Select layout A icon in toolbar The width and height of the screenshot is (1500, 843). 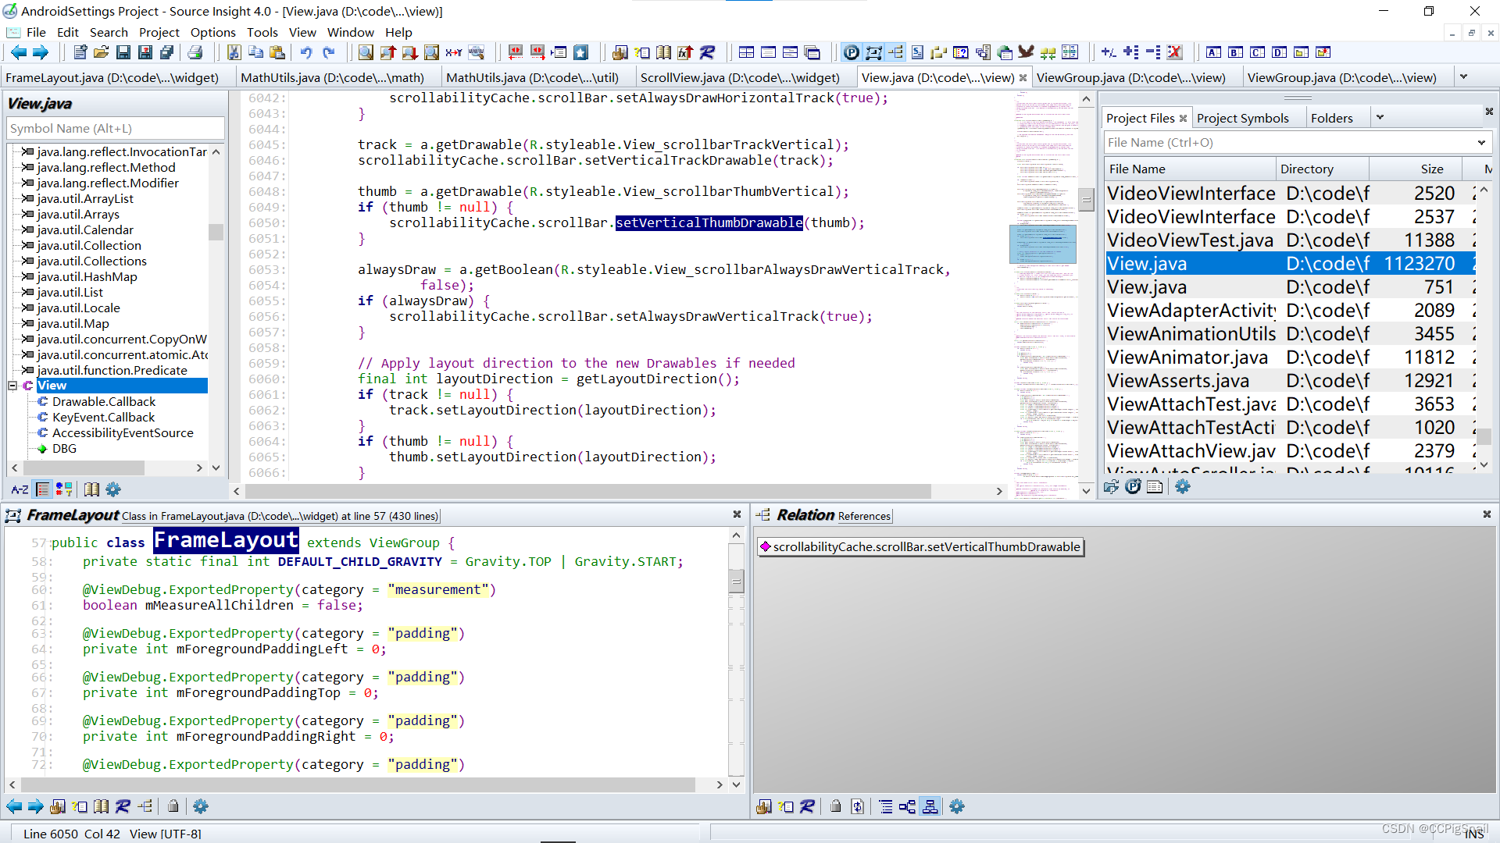click(1213, 52)
